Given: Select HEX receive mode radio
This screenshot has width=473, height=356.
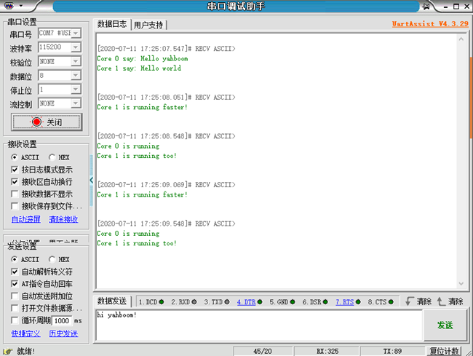Looking at the screenshot, I should pos(52,157).
